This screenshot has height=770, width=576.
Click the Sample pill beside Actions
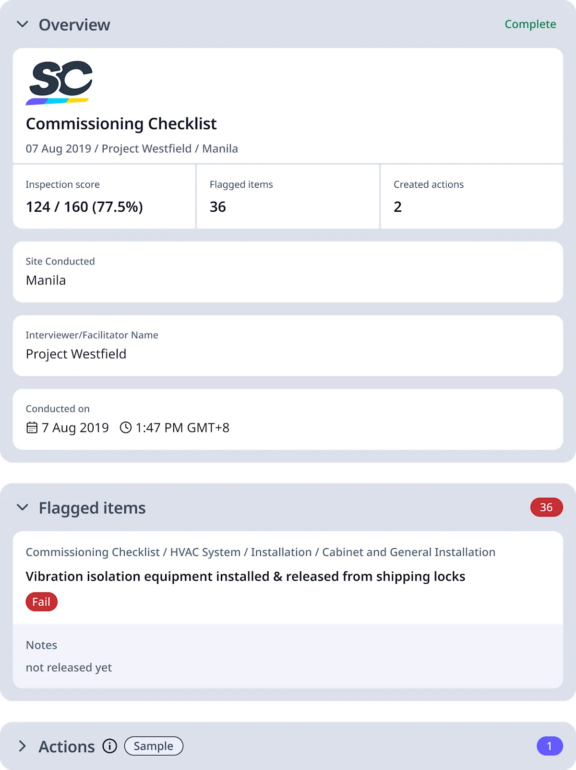tap(153, 746)
